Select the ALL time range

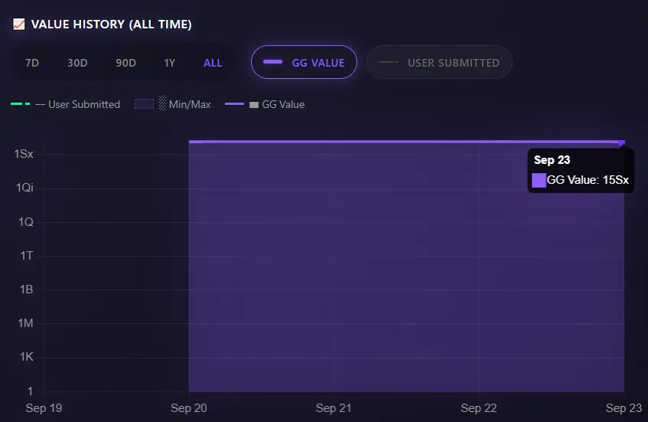click(213, 63)
